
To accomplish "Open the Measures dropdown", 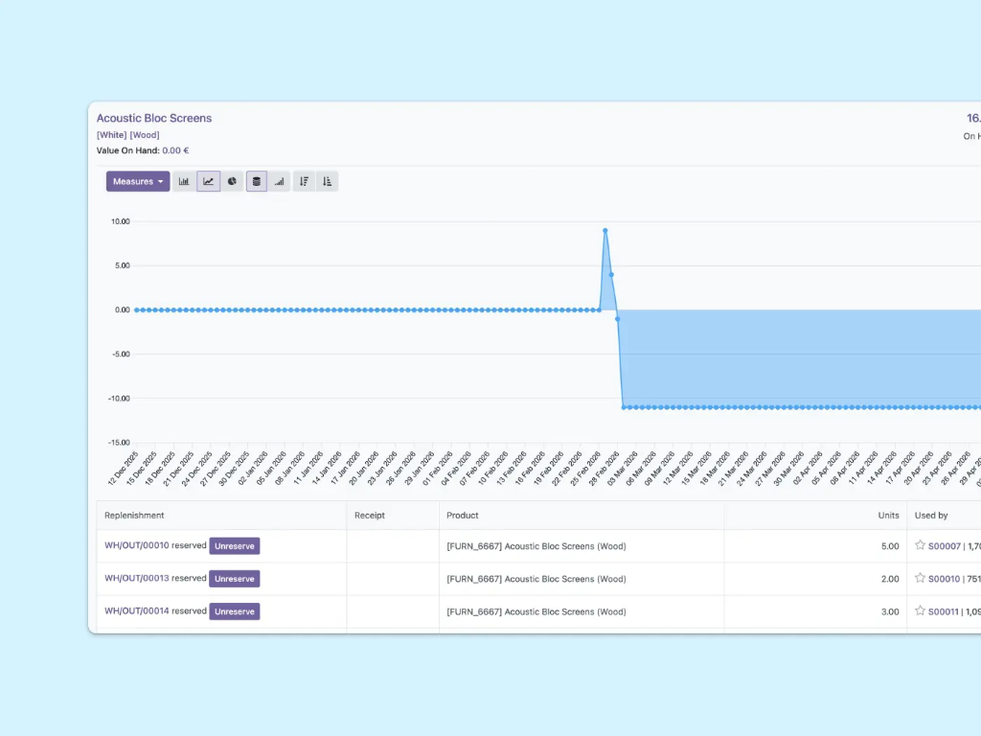I will click(x=133, y=181).
